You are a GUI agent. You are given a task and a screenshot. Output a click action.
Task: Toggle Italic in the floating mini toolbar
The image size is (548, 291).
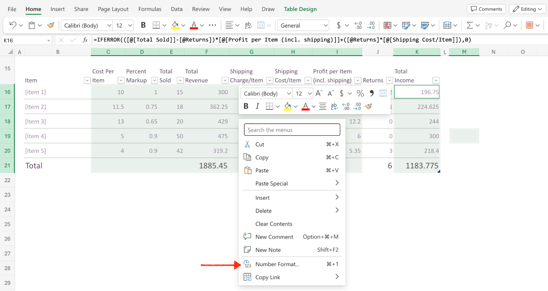click(x=257, y=106)
